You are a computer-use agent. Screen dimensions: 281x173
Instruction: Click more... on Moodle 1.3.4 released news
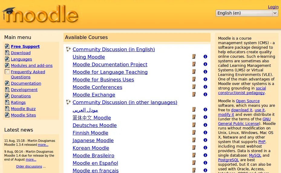tap(43, 145)
